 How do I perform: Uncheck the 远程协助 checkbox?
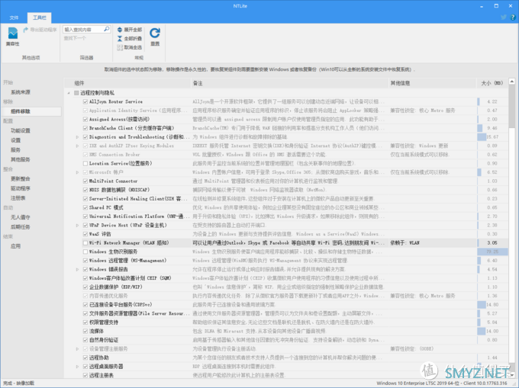tap(85, 358)
